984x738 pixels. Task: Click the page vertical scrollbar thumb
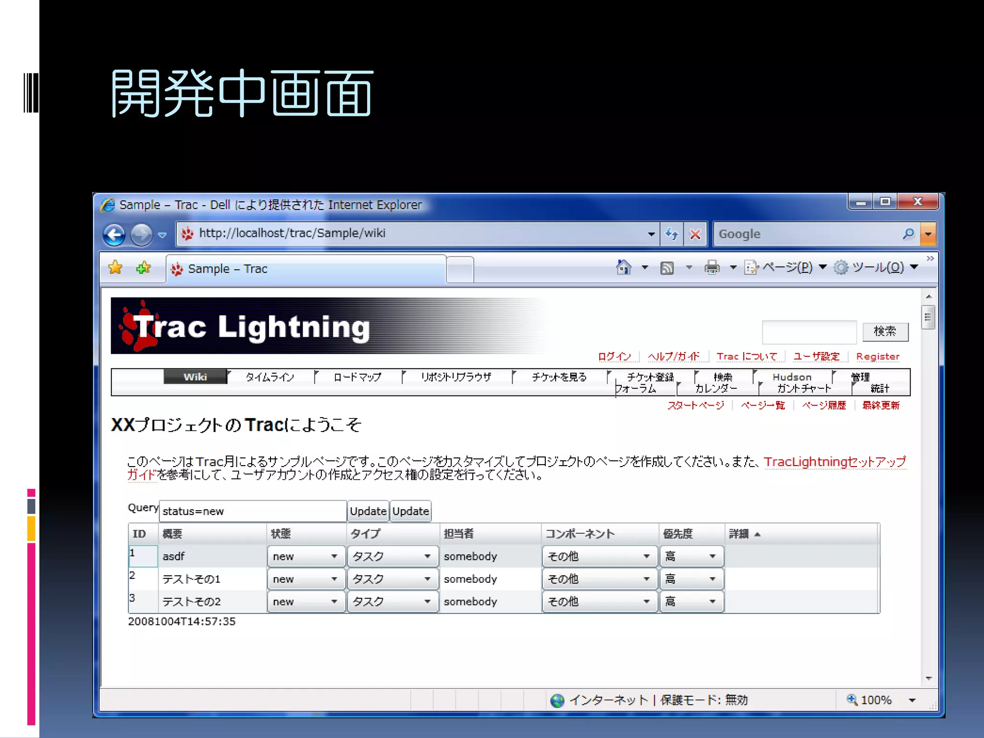pyautogui.click(x=928, y=317)
